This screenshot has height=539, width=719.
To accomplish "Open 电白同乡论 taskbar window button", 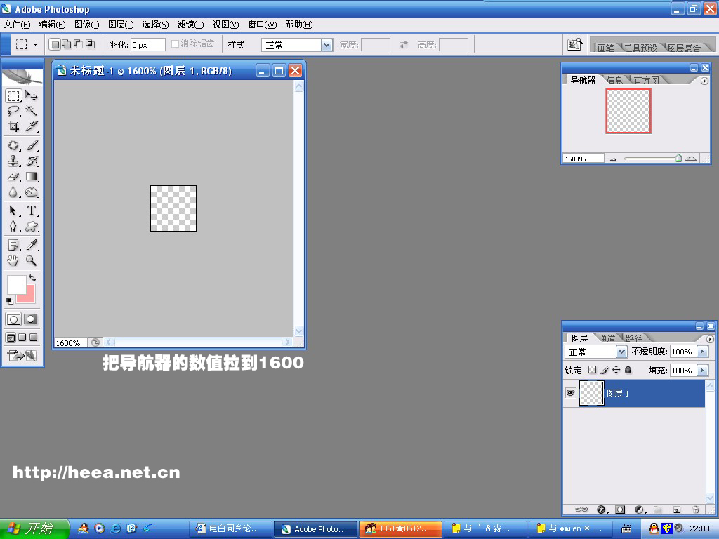I will pyautogui.click(x=230, y=528).
